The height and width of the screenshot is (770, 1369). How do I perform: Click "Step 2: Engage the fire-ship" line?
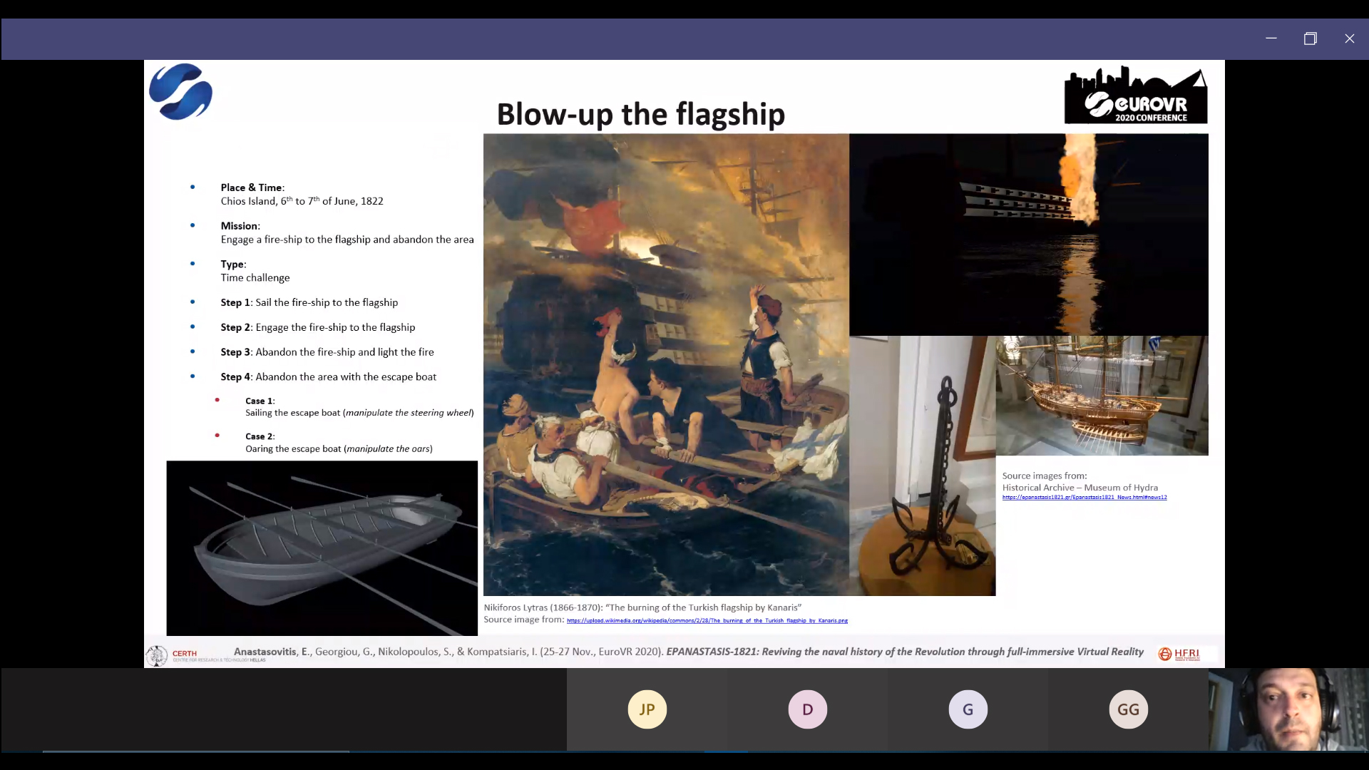318,327
